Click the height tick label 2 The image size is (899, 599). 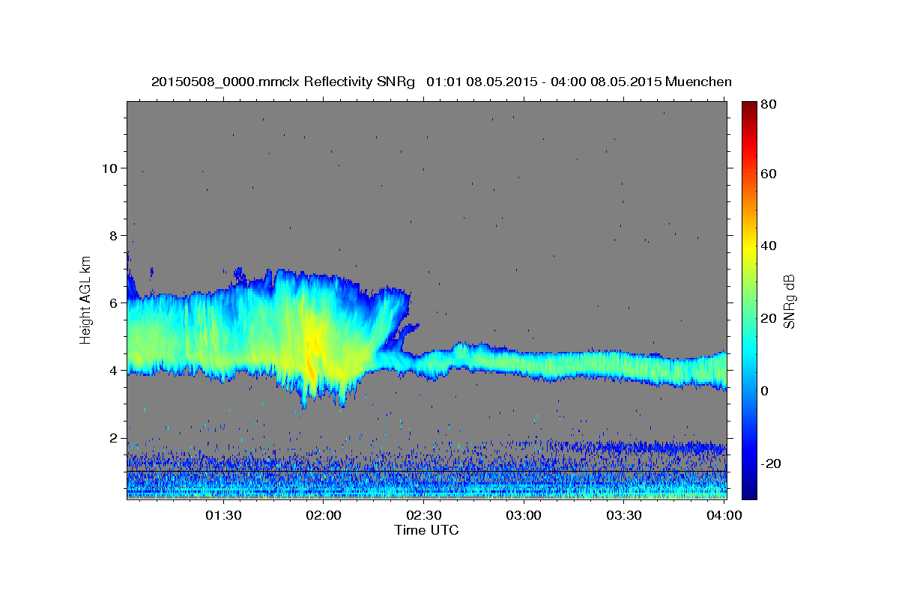point(112,437)
